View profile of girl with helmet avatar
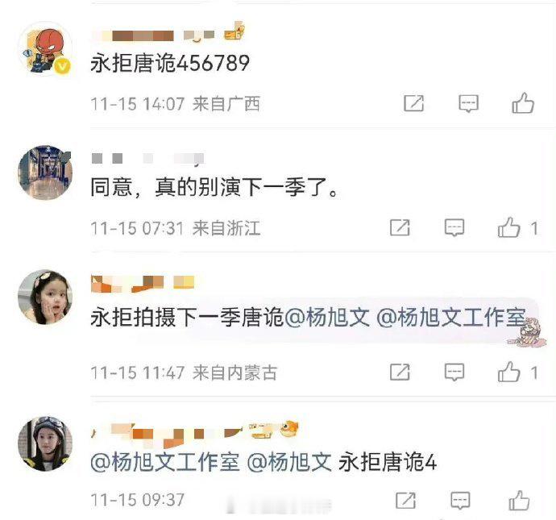Image resolution: width=556 pixels, height=520 pixels. click(45, 444)
